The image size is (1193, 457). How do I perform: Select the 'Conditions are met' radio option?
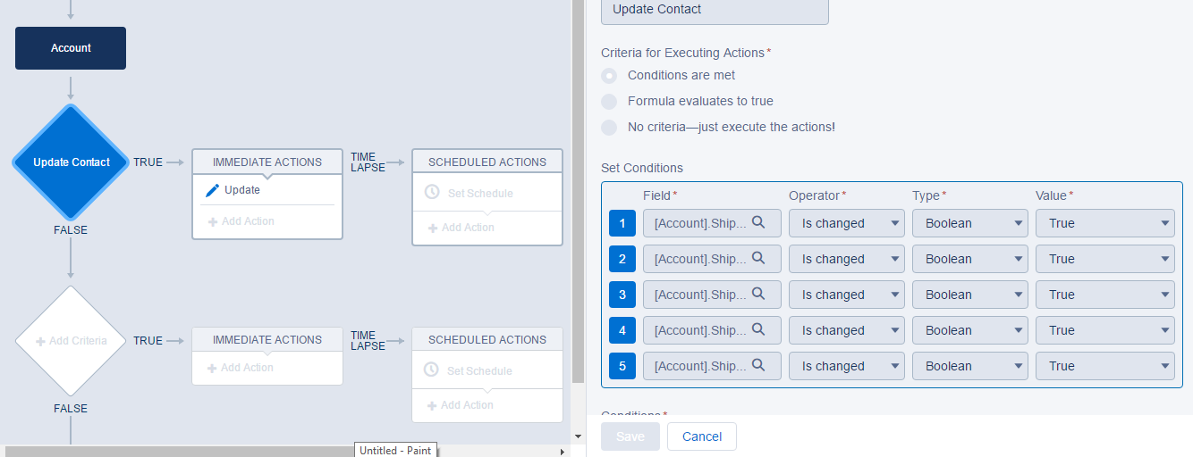click(x=609, y=76)
